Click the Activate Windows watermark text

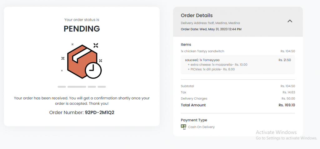point(276,132)
